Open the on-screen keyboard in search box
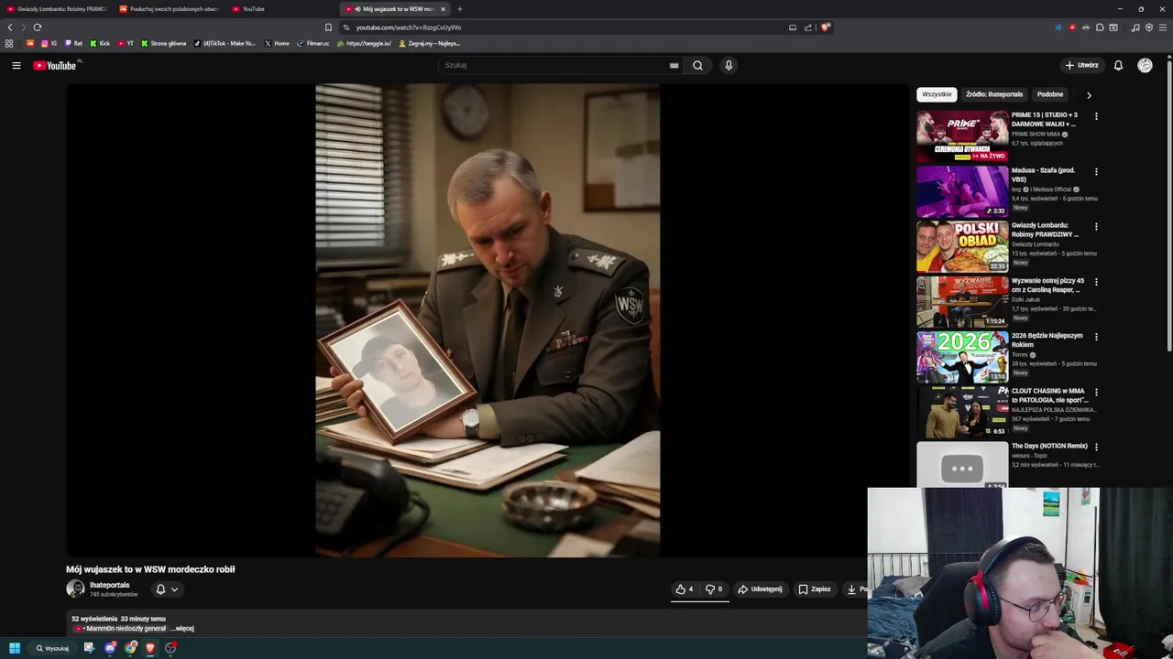1173x659 pixels. click(674, 65)
